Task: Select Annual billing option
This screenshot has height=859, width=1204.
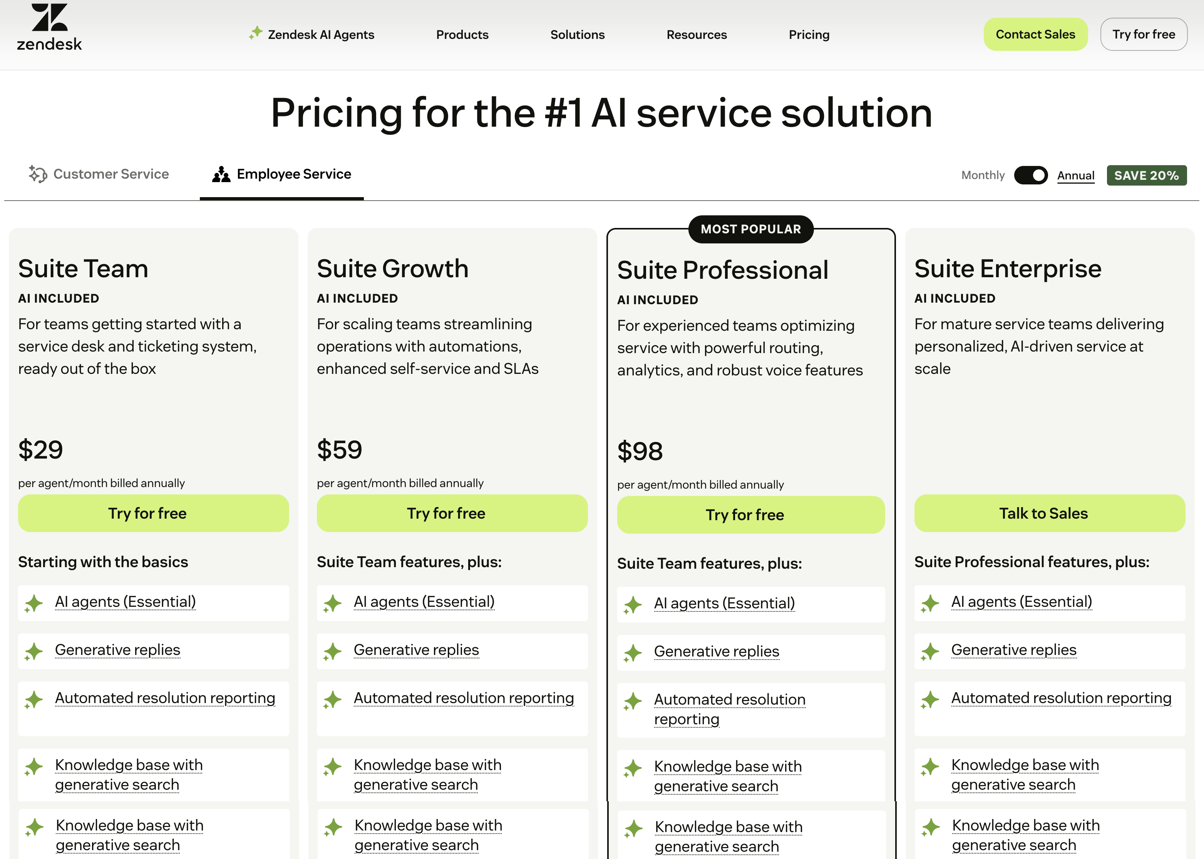Action: [1075, 175]
